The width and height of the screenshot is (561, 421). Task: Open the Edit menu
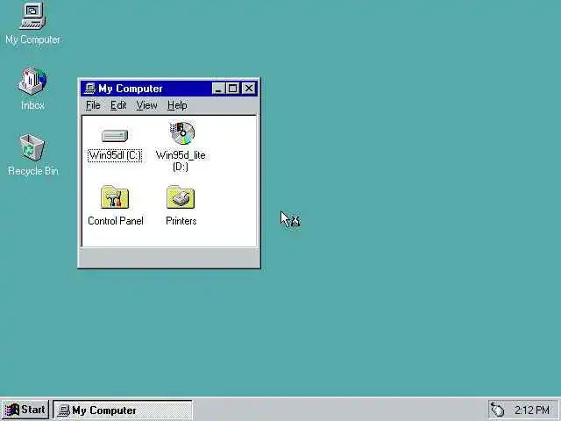click(118, 105)
